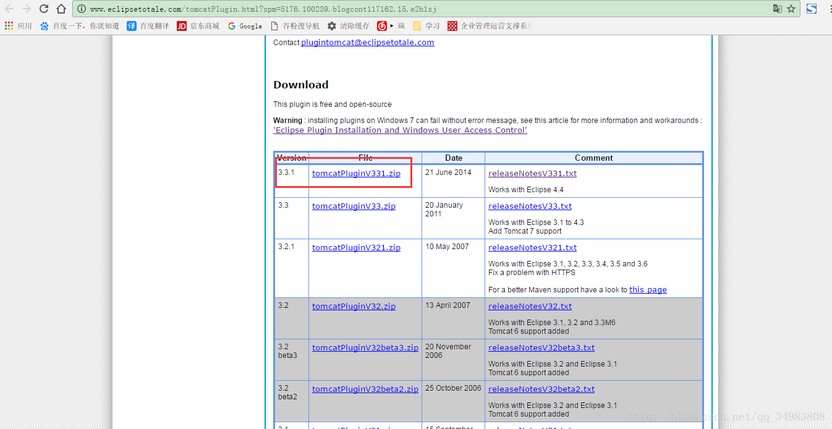Open the 百度一下，你就知道 bookmark
832x429 pixels.
80,26
